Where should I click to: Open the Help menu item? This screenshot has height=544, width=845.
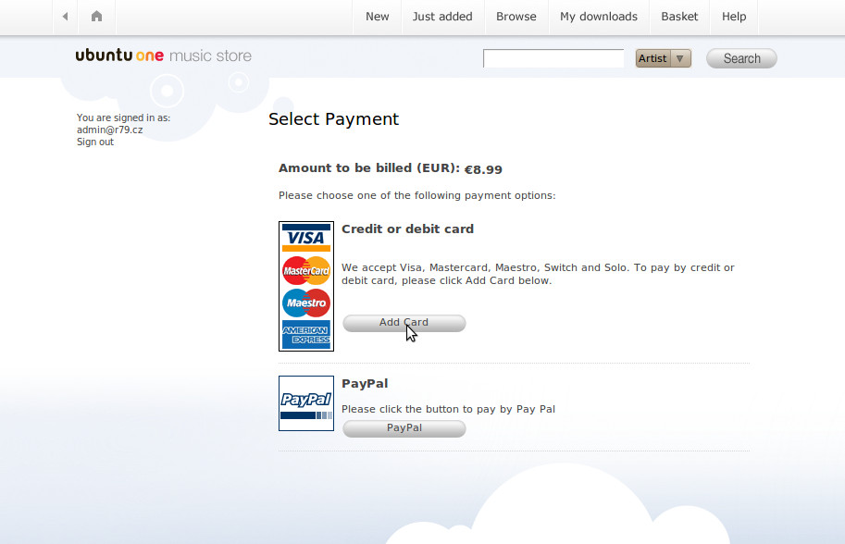pyautogui.click(x=734, y=17)
